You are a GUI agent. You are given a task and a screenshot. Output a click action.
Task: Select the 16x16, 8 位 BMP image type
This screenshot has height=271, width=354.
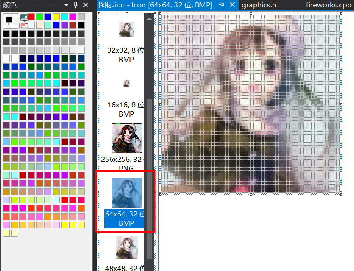(126, 99)
